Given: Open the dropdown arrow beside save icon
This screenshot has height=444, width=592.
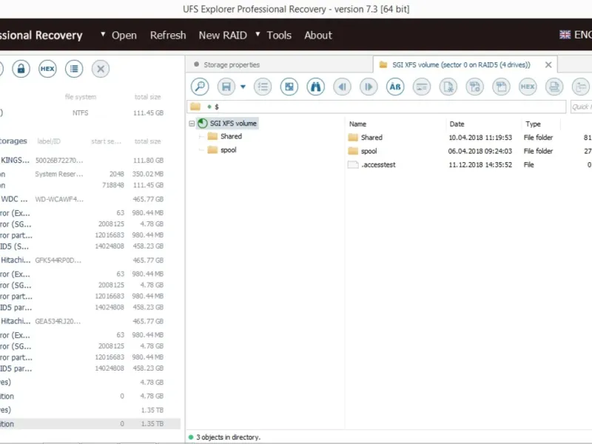Looking at the screenshot, I should [243, 87].
